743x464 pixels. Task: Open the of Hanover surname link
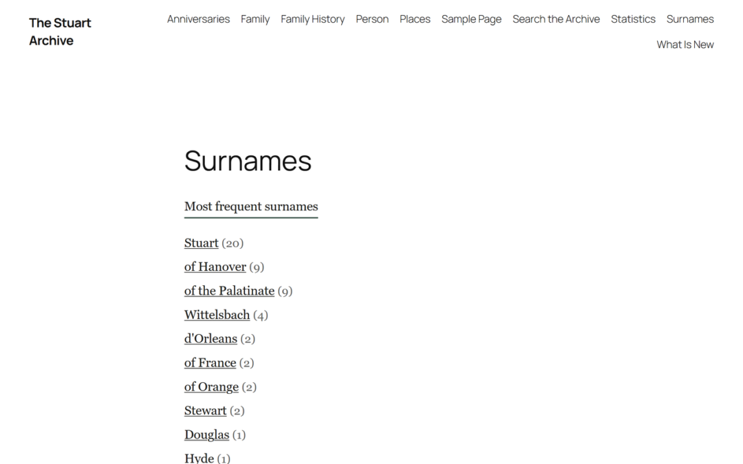(x=215, y=267)
